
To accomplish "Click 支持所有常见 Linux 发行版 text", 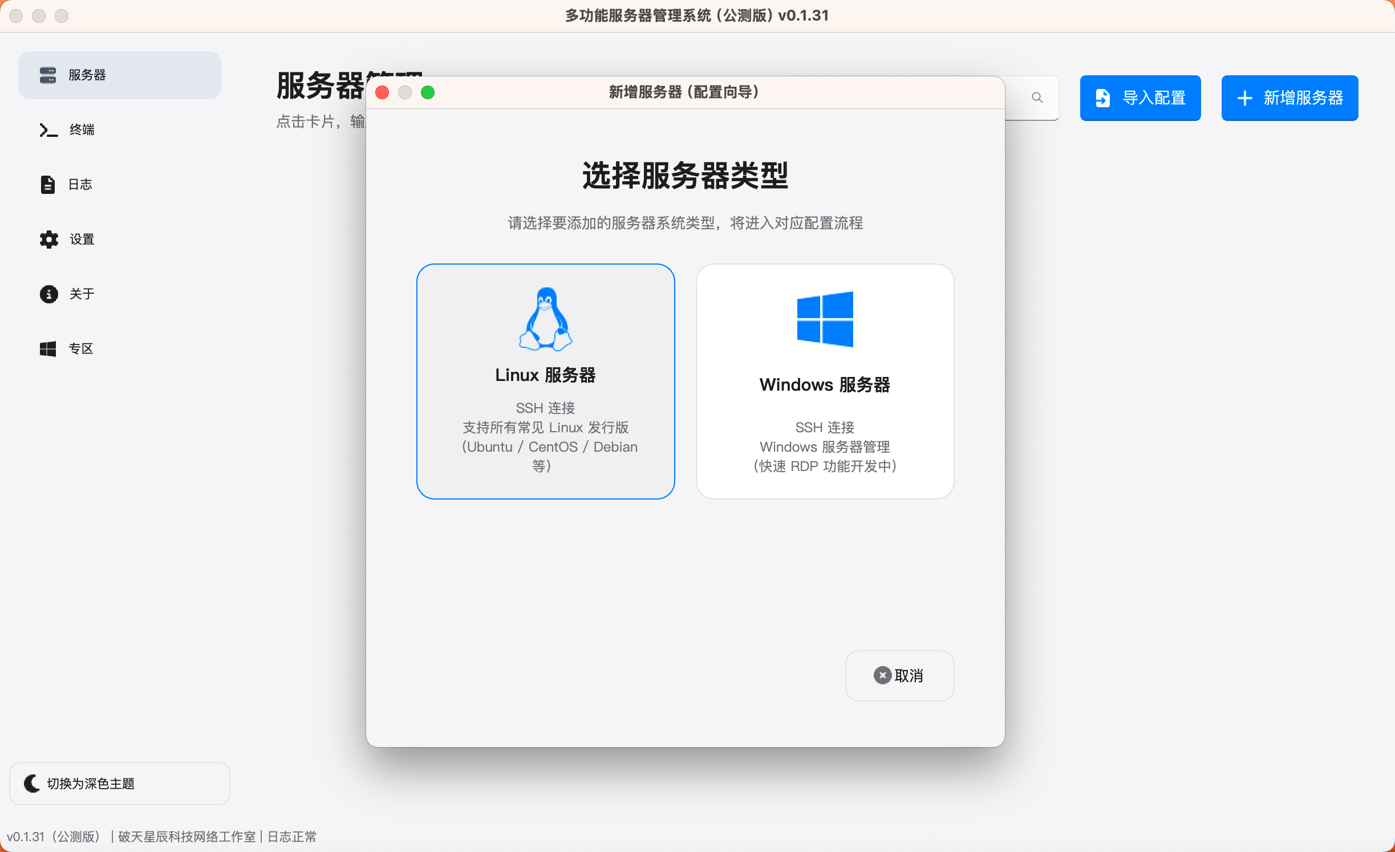I will [x=546, y=427].
